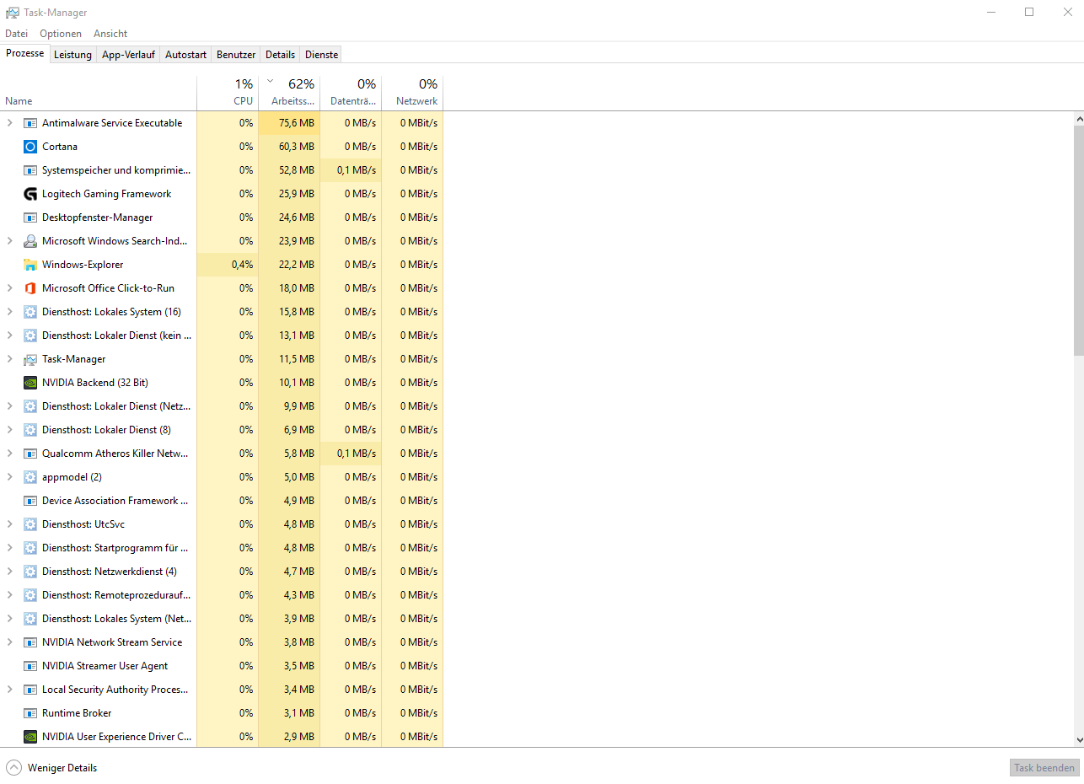Sort by Netzwerk column header
This screenshot has width=1084, height=784.
[412, 93]
